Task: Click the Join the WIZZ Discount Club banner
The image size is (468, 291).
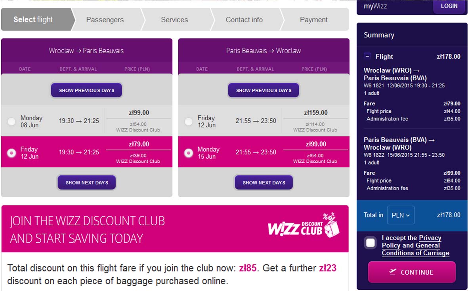Action: pyautogui.click(x=175, y=229)
